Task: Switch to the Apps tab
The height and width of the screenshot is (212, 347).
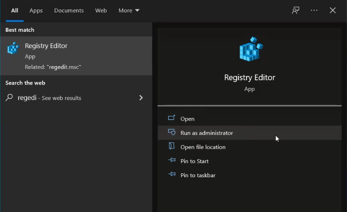Action: [36, 11]
